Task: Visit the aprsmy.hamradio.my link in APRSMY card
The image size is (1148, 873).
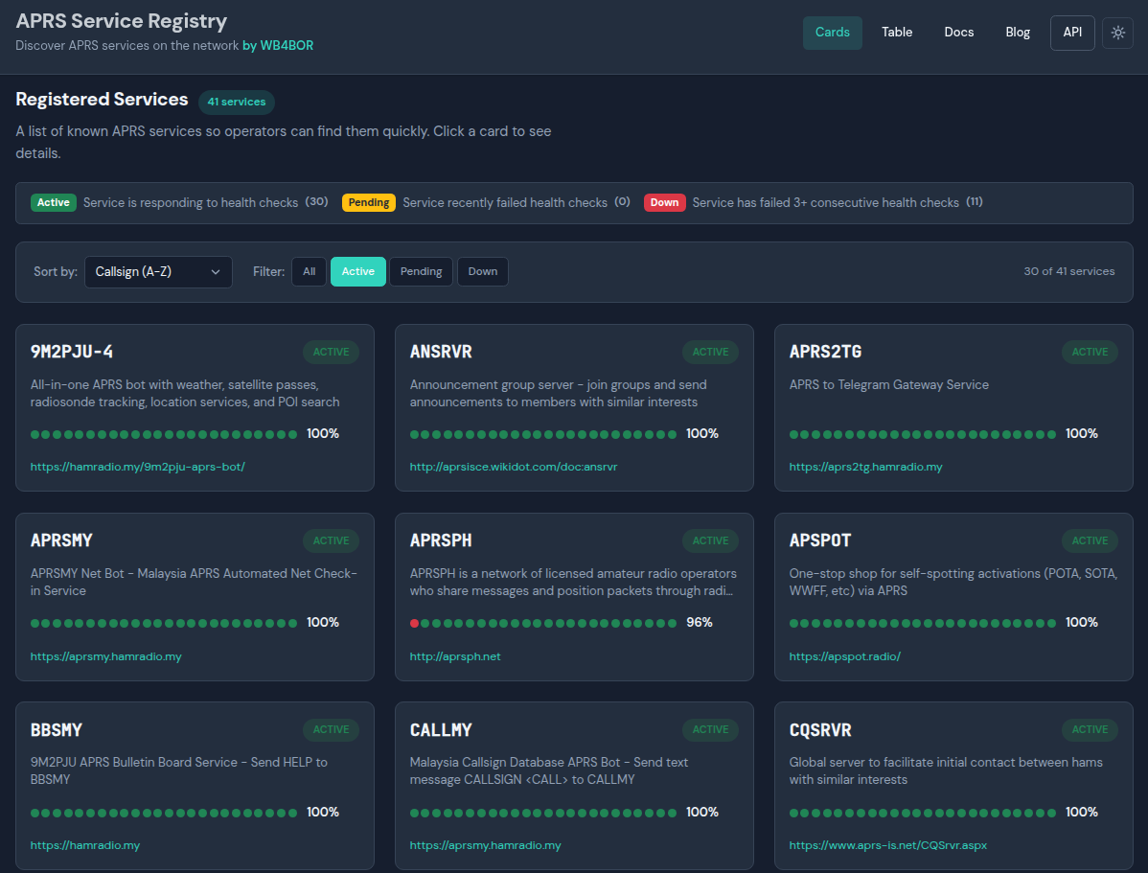Action: tap(106, 656)
